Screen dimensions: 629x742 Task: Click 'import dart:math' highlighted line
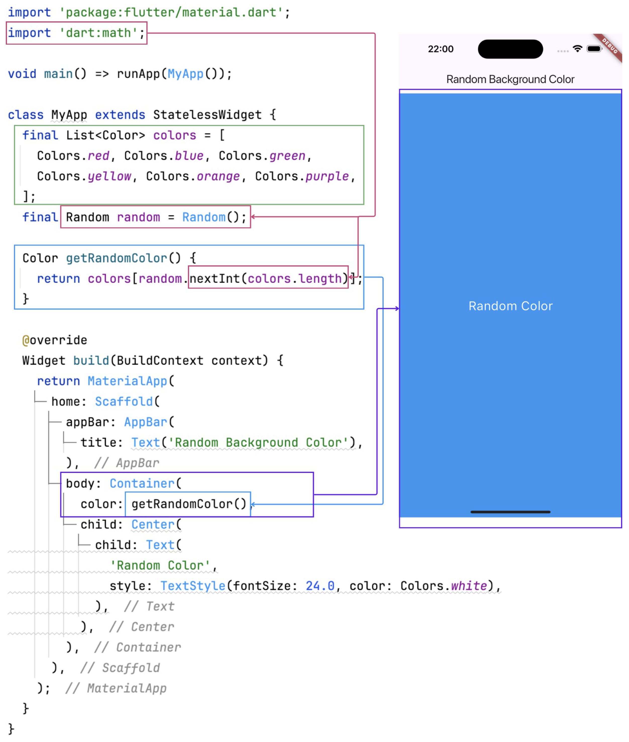click(x=76, y=33)
